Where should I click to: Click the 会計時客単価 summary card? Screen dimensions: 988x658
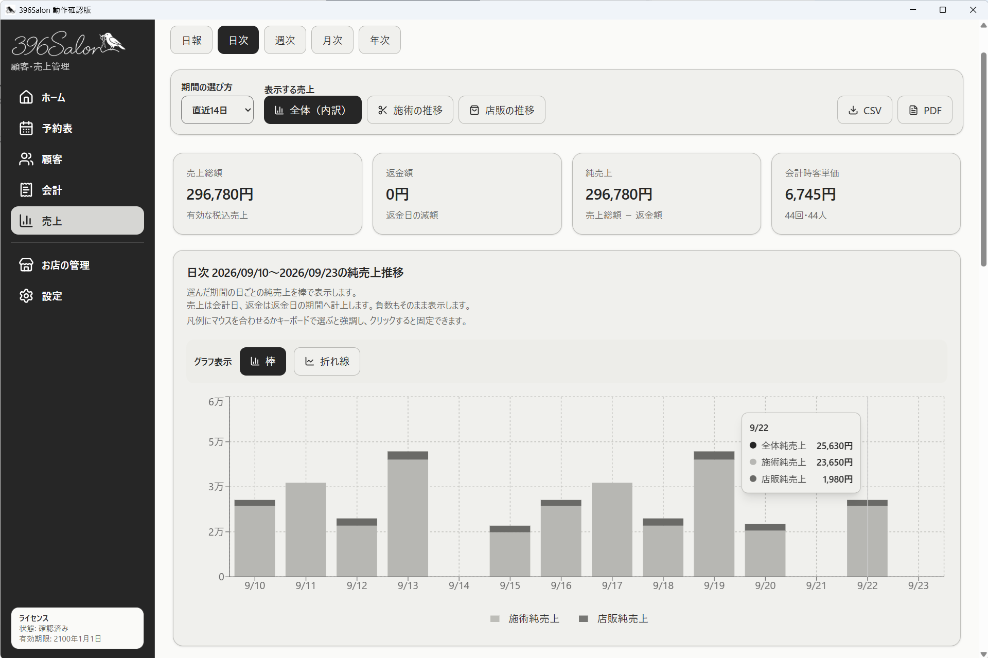[866, 193]
